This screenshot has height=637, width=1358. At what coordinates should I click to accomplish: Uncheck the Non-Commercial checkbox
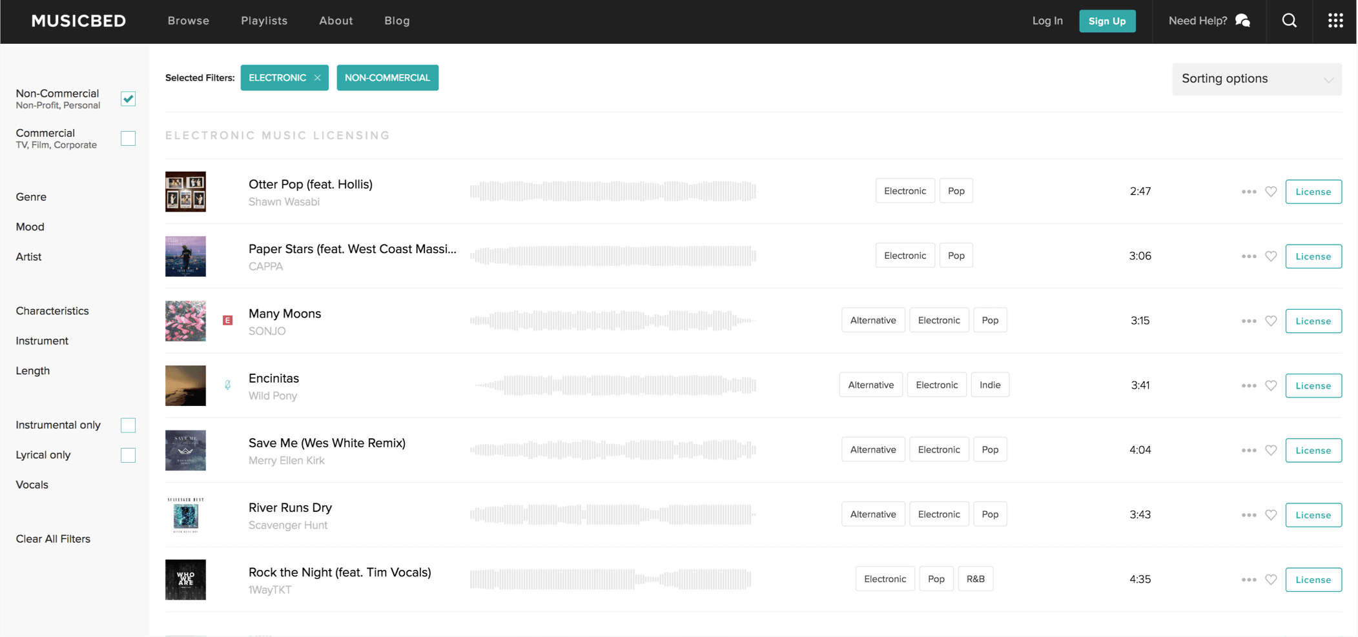click(128, 99)
